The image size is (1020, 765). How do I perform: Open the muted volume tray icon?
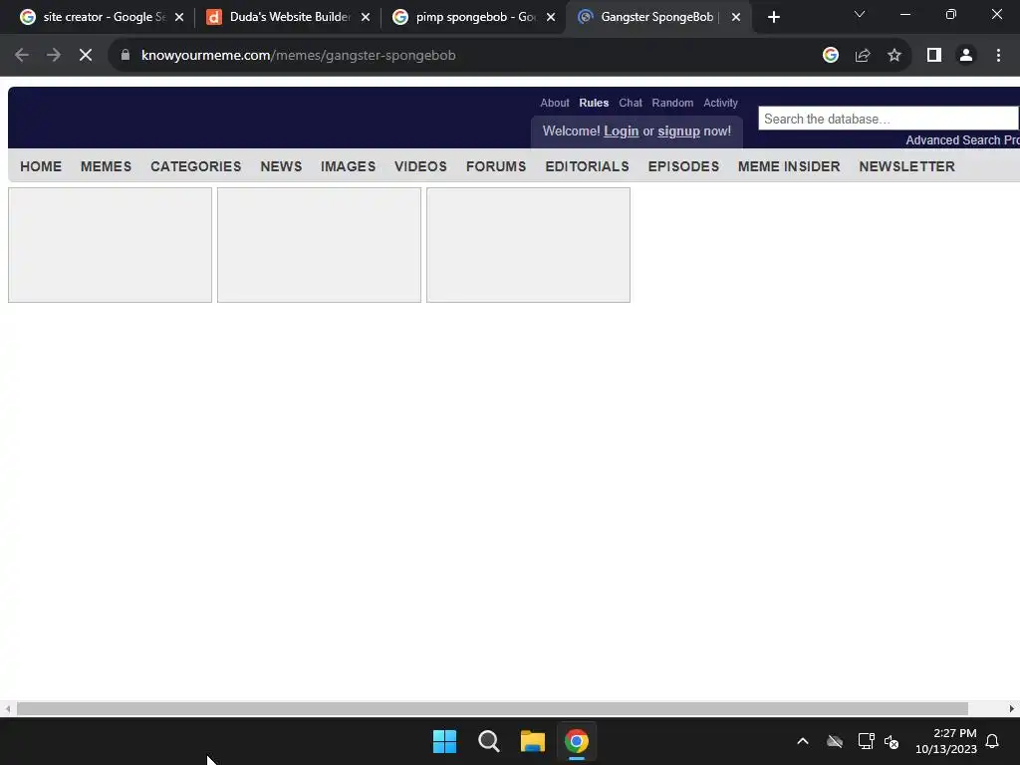pyautogui.click(x=892, y=741)
